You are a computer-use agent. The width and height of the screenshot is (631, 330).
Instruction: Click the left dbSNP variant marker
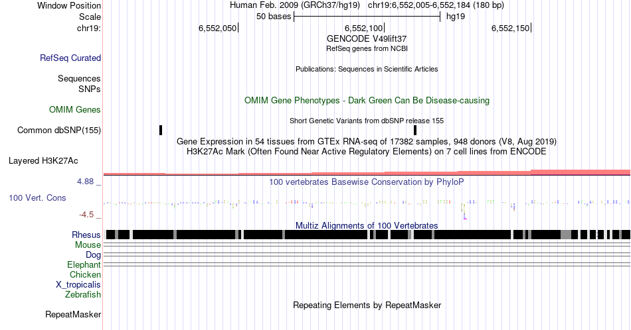point(161,130)
